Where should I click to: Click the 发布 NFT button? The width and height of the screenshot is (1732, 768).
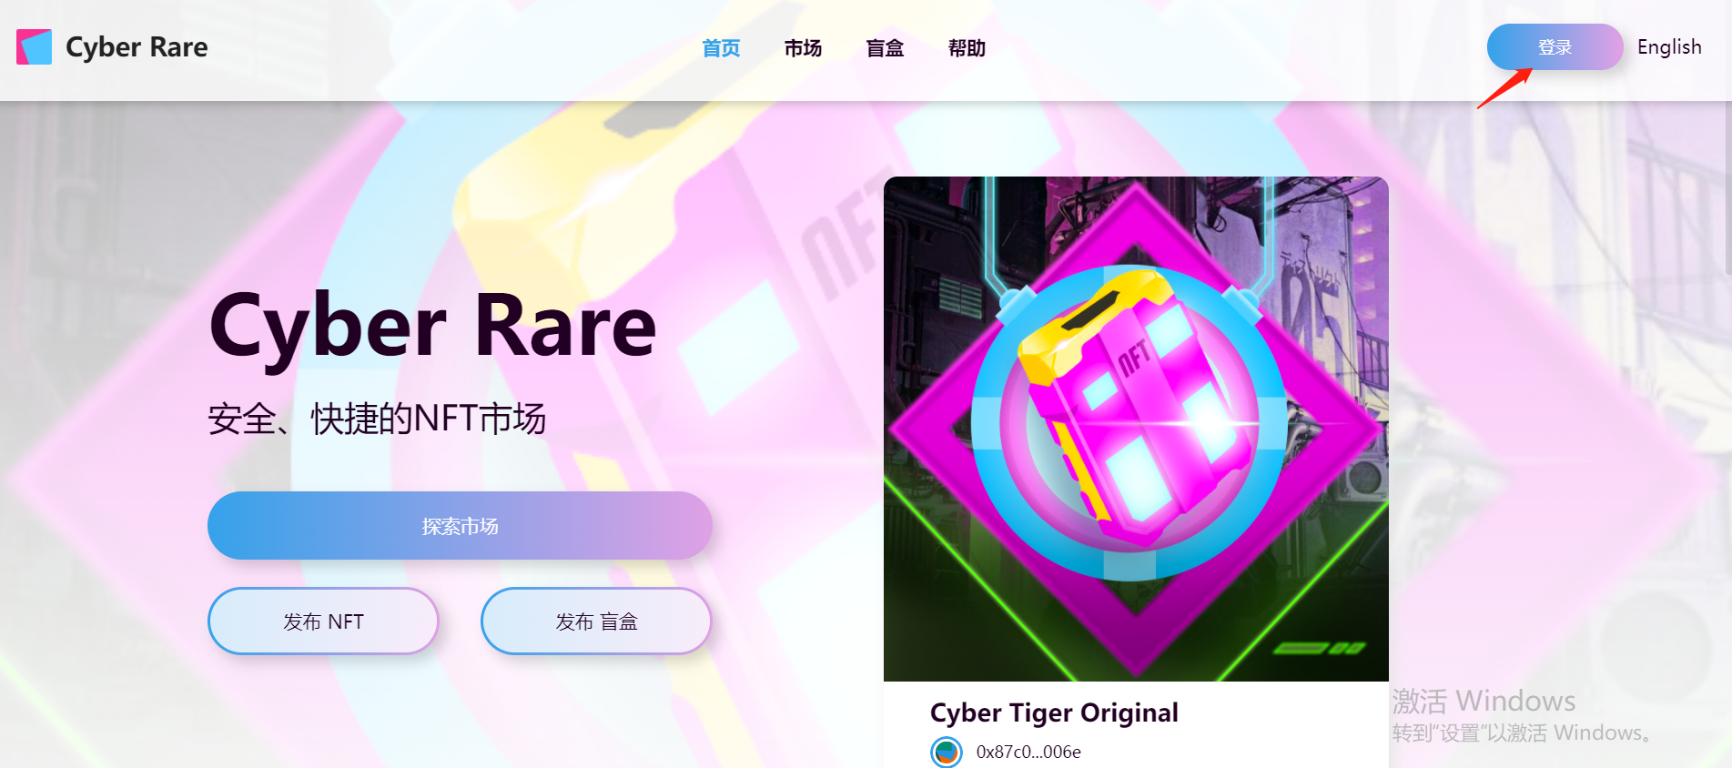tap(323, 621)
